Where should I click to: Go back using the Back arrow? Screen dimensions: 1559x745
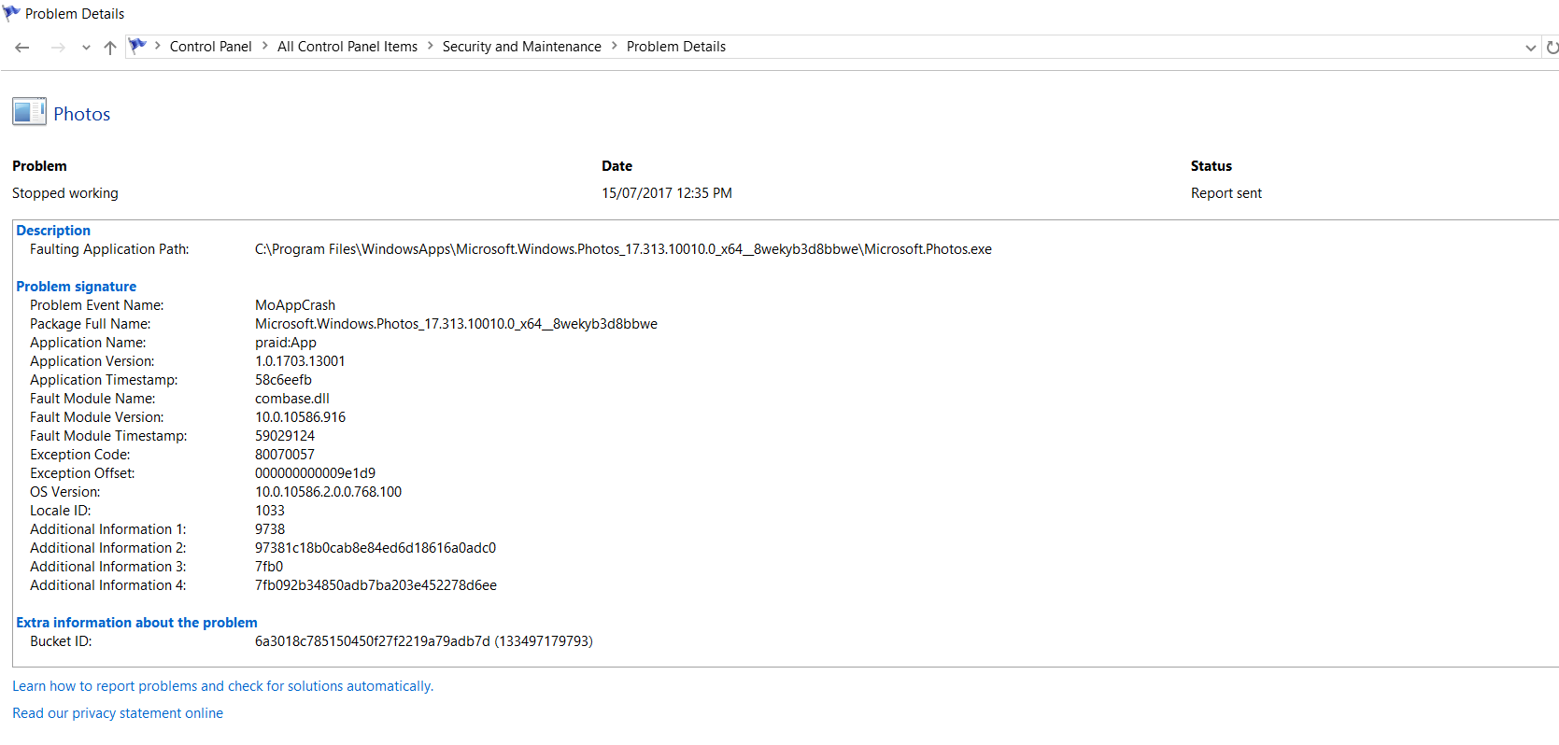tap(22, 48)
